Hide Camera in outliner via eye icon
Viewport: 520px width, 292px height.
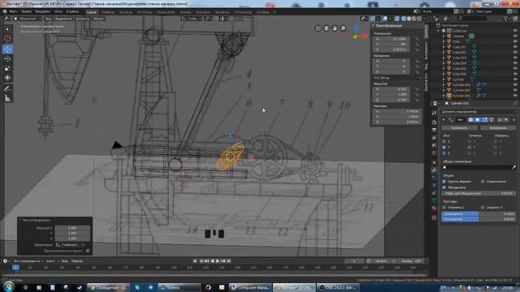coord(515,36)
